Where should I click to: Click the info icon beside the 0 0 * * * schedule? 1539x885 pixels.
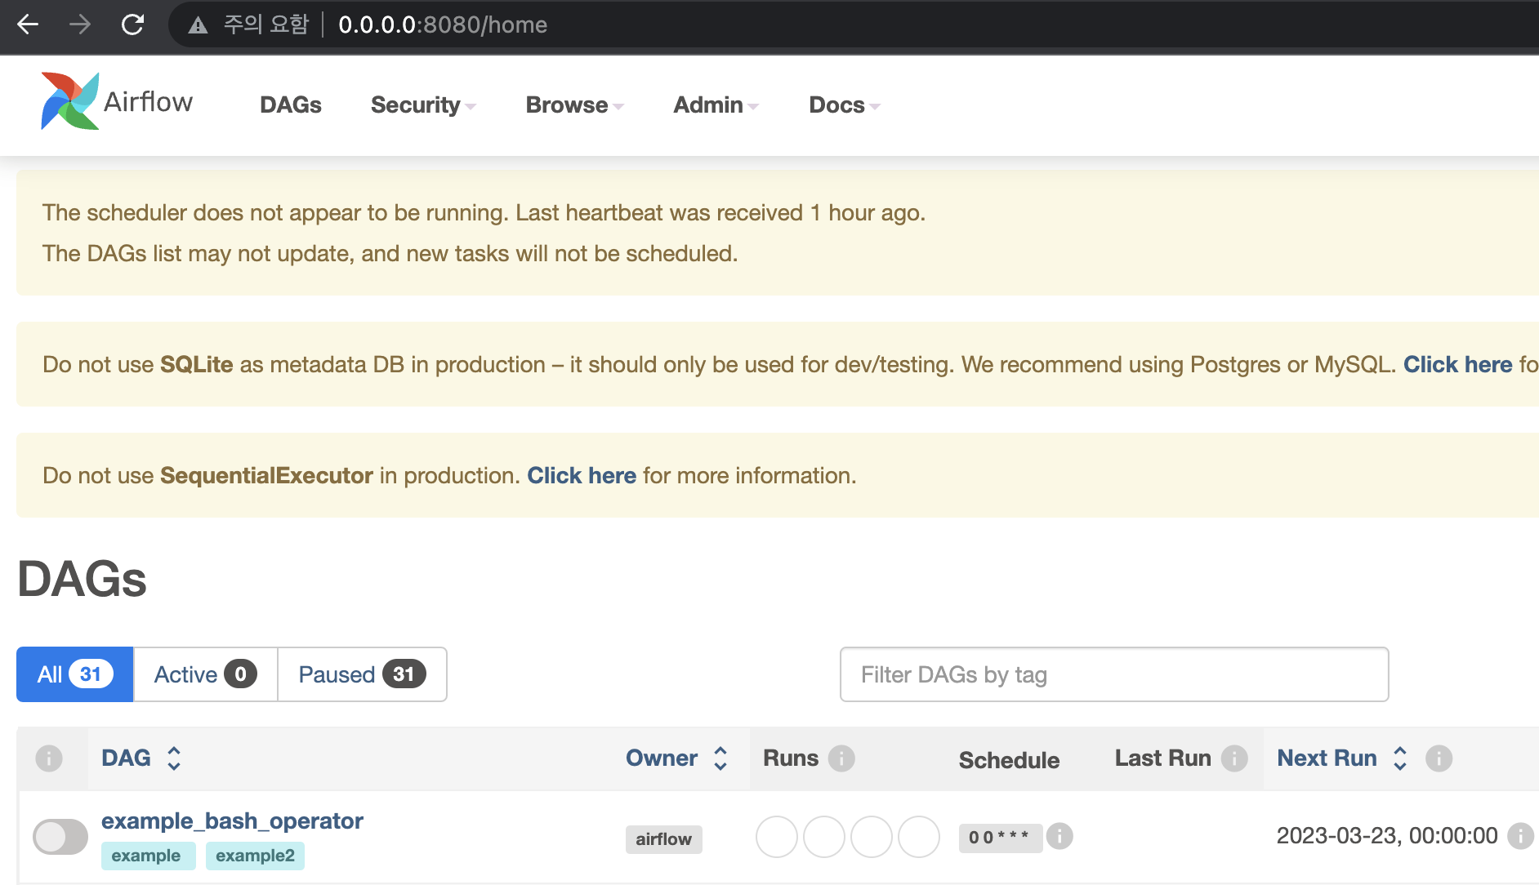tap(1059, 836)
